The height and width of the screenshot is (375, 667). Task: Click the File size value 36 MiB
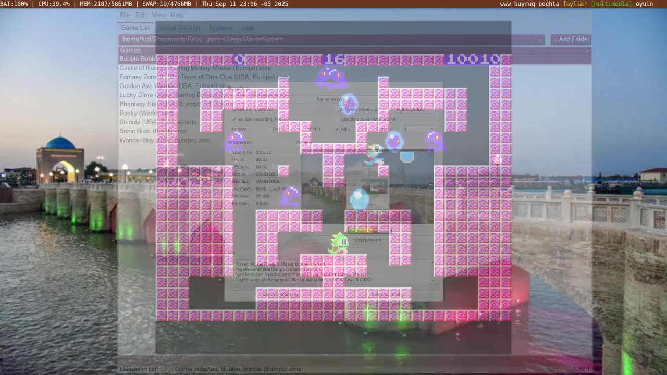click(263, 196)
